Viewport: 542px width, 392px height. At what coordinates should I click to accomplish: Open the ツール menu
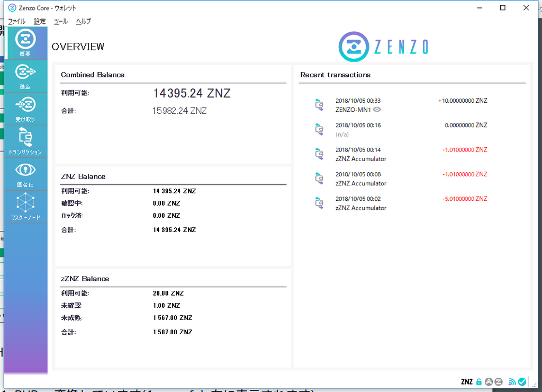coord(60,21)
